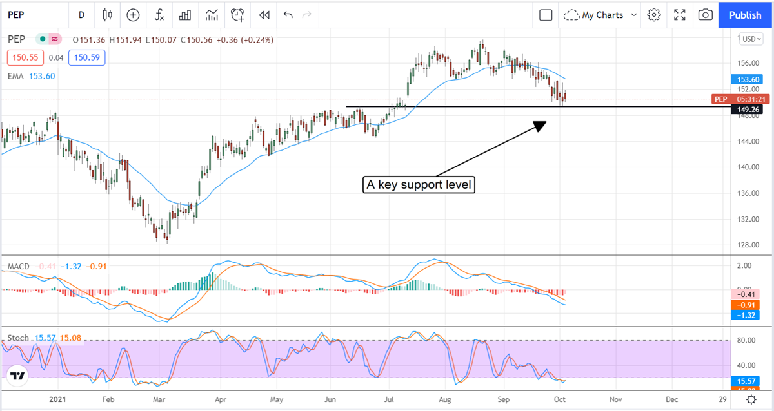Click the Publish button
The image size is (774, 411).
pos(745,14)
